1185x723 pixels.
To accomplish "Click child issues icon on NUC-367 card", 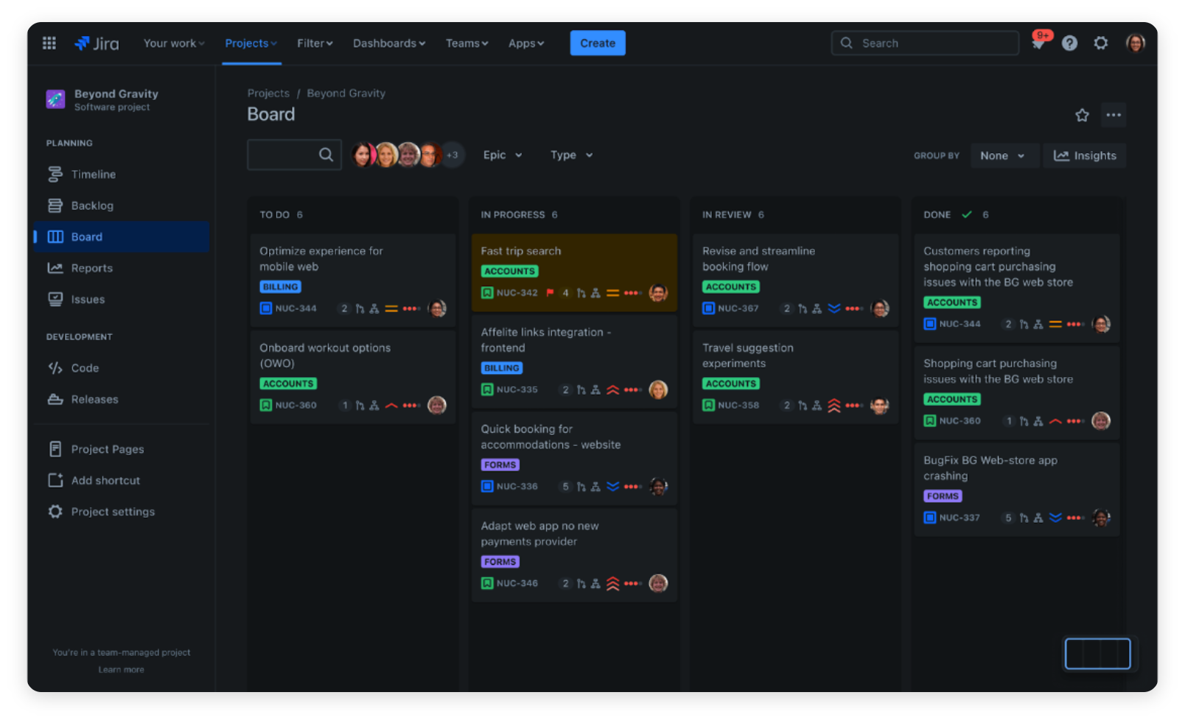I will point(817,308).
